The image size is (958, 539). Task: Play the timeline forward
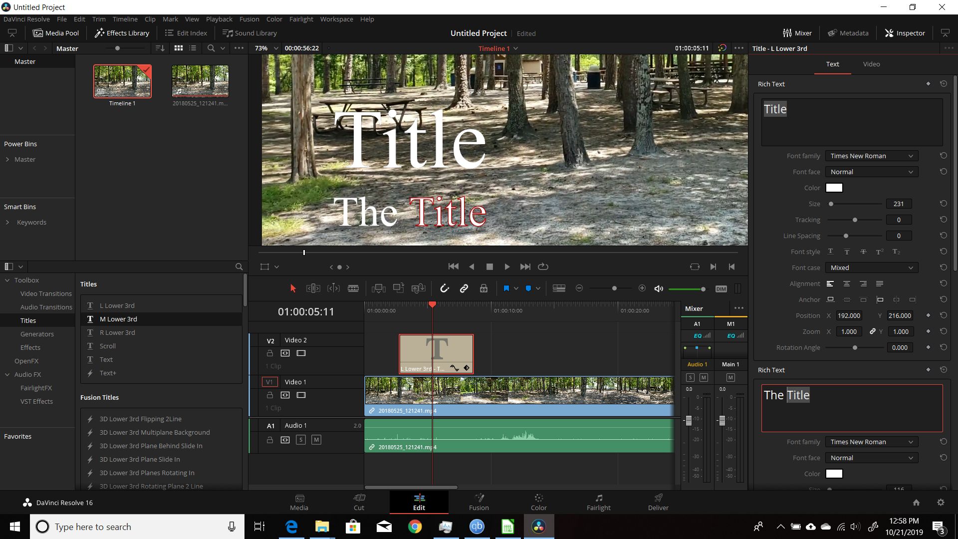pos(507,267)
